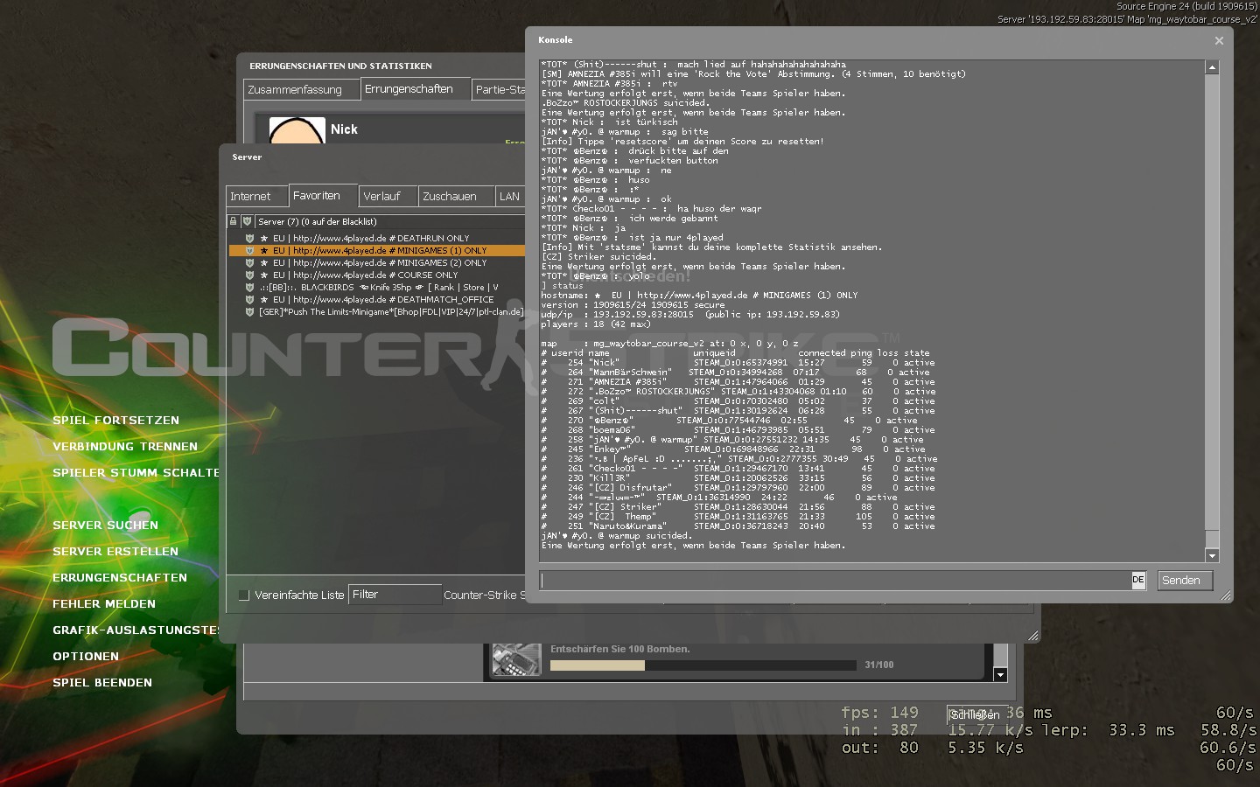Open SERVER SUCHEN from the main menu
1260x787 pixels.
pyautogui.click(x=105, y=526)
